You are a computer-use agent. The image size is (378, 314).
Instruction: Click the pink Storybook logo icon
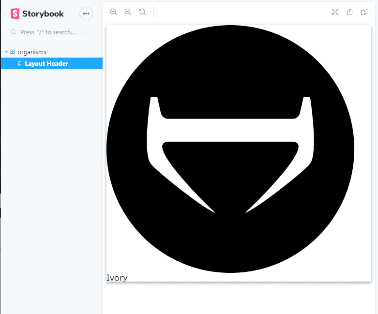(15, 14)
